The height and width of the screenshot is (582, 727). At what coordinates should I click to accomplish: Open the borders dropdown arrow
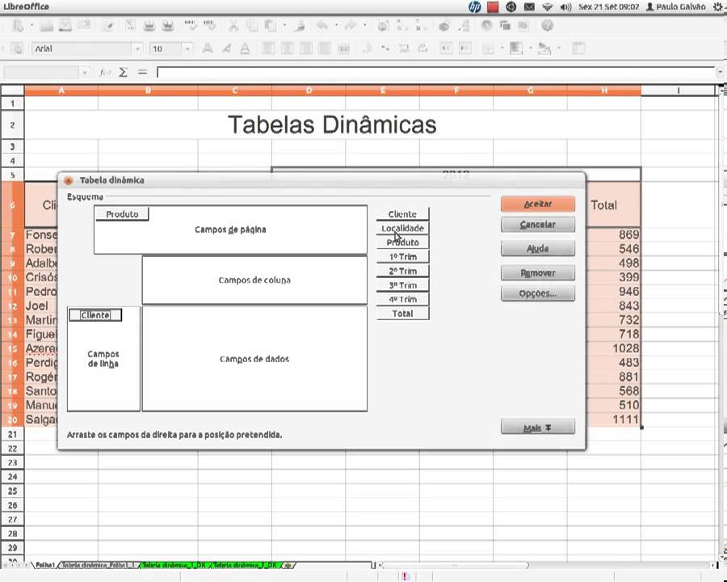(502, 48)
